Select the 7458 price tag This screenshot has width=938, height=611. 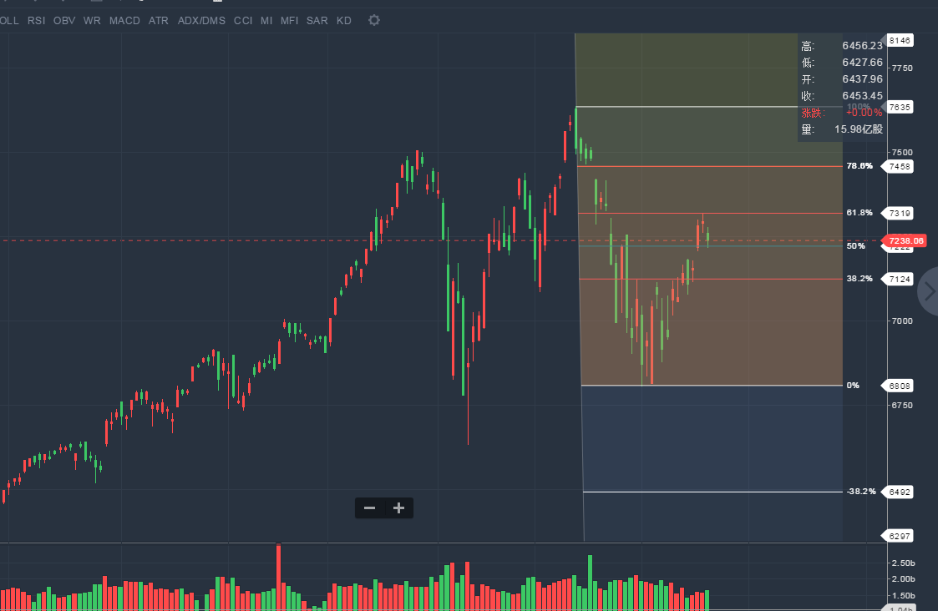(899, 167)
